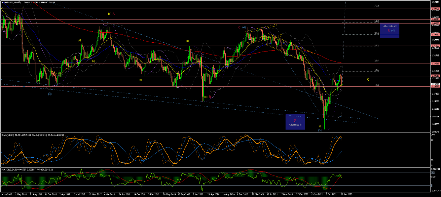Screen dimensions: 441x197
Task: Select the blue (3) wave label
Action: pos(50,94)
